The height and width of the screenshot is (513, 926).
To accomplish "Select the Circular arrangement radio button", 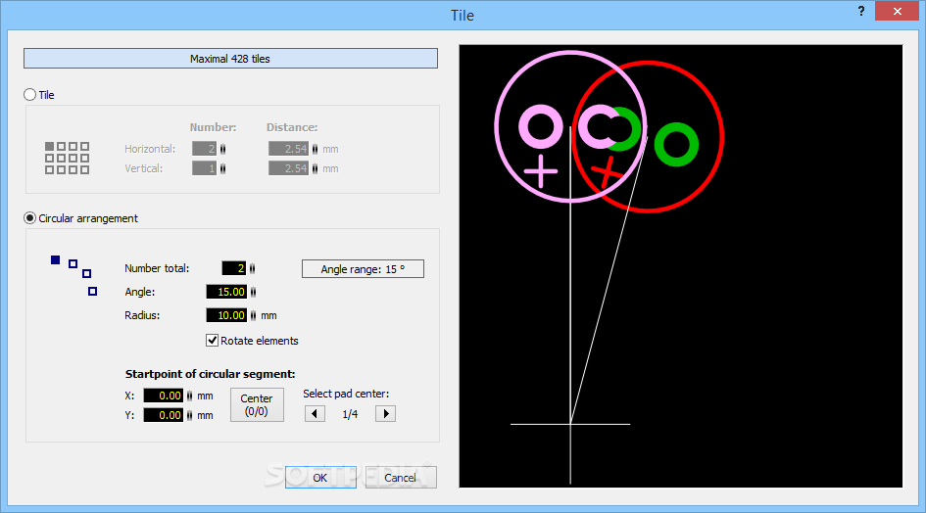I will click(x=29, y=218).
